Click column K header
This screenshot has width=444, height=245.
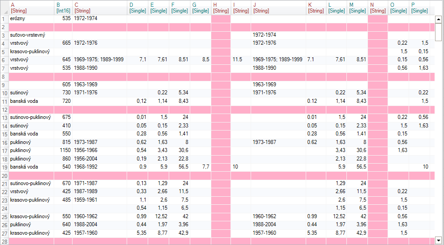click(x=316, y=8)
